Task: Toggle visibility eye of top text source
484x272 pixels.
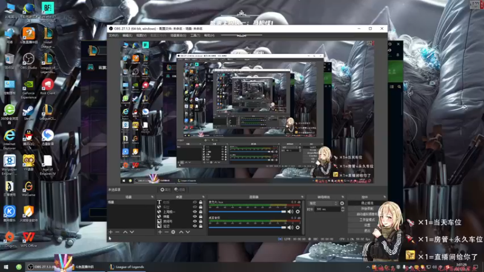Action: click(195, 202)
